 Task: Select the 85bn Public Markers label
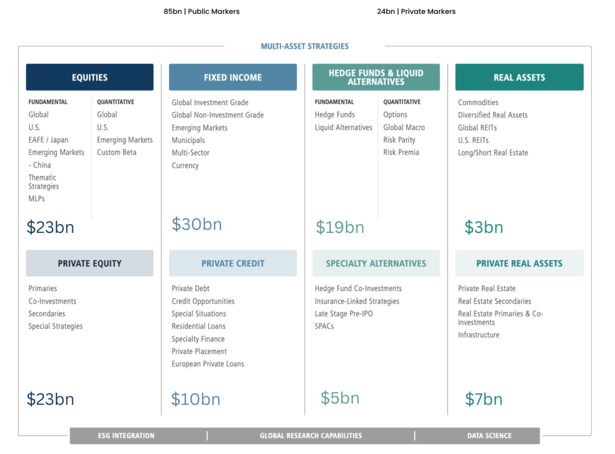pos(201,11)
